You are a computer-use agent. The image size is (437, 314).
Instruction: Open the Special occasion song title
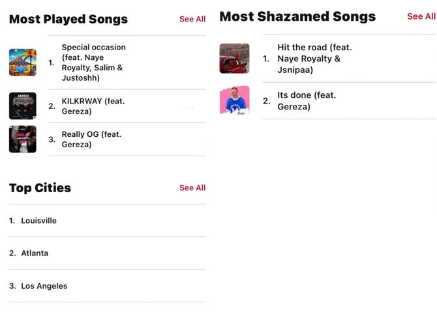[93, 63]
